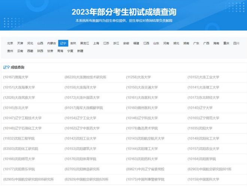Select the 北京 province tab

coord(10,43)
